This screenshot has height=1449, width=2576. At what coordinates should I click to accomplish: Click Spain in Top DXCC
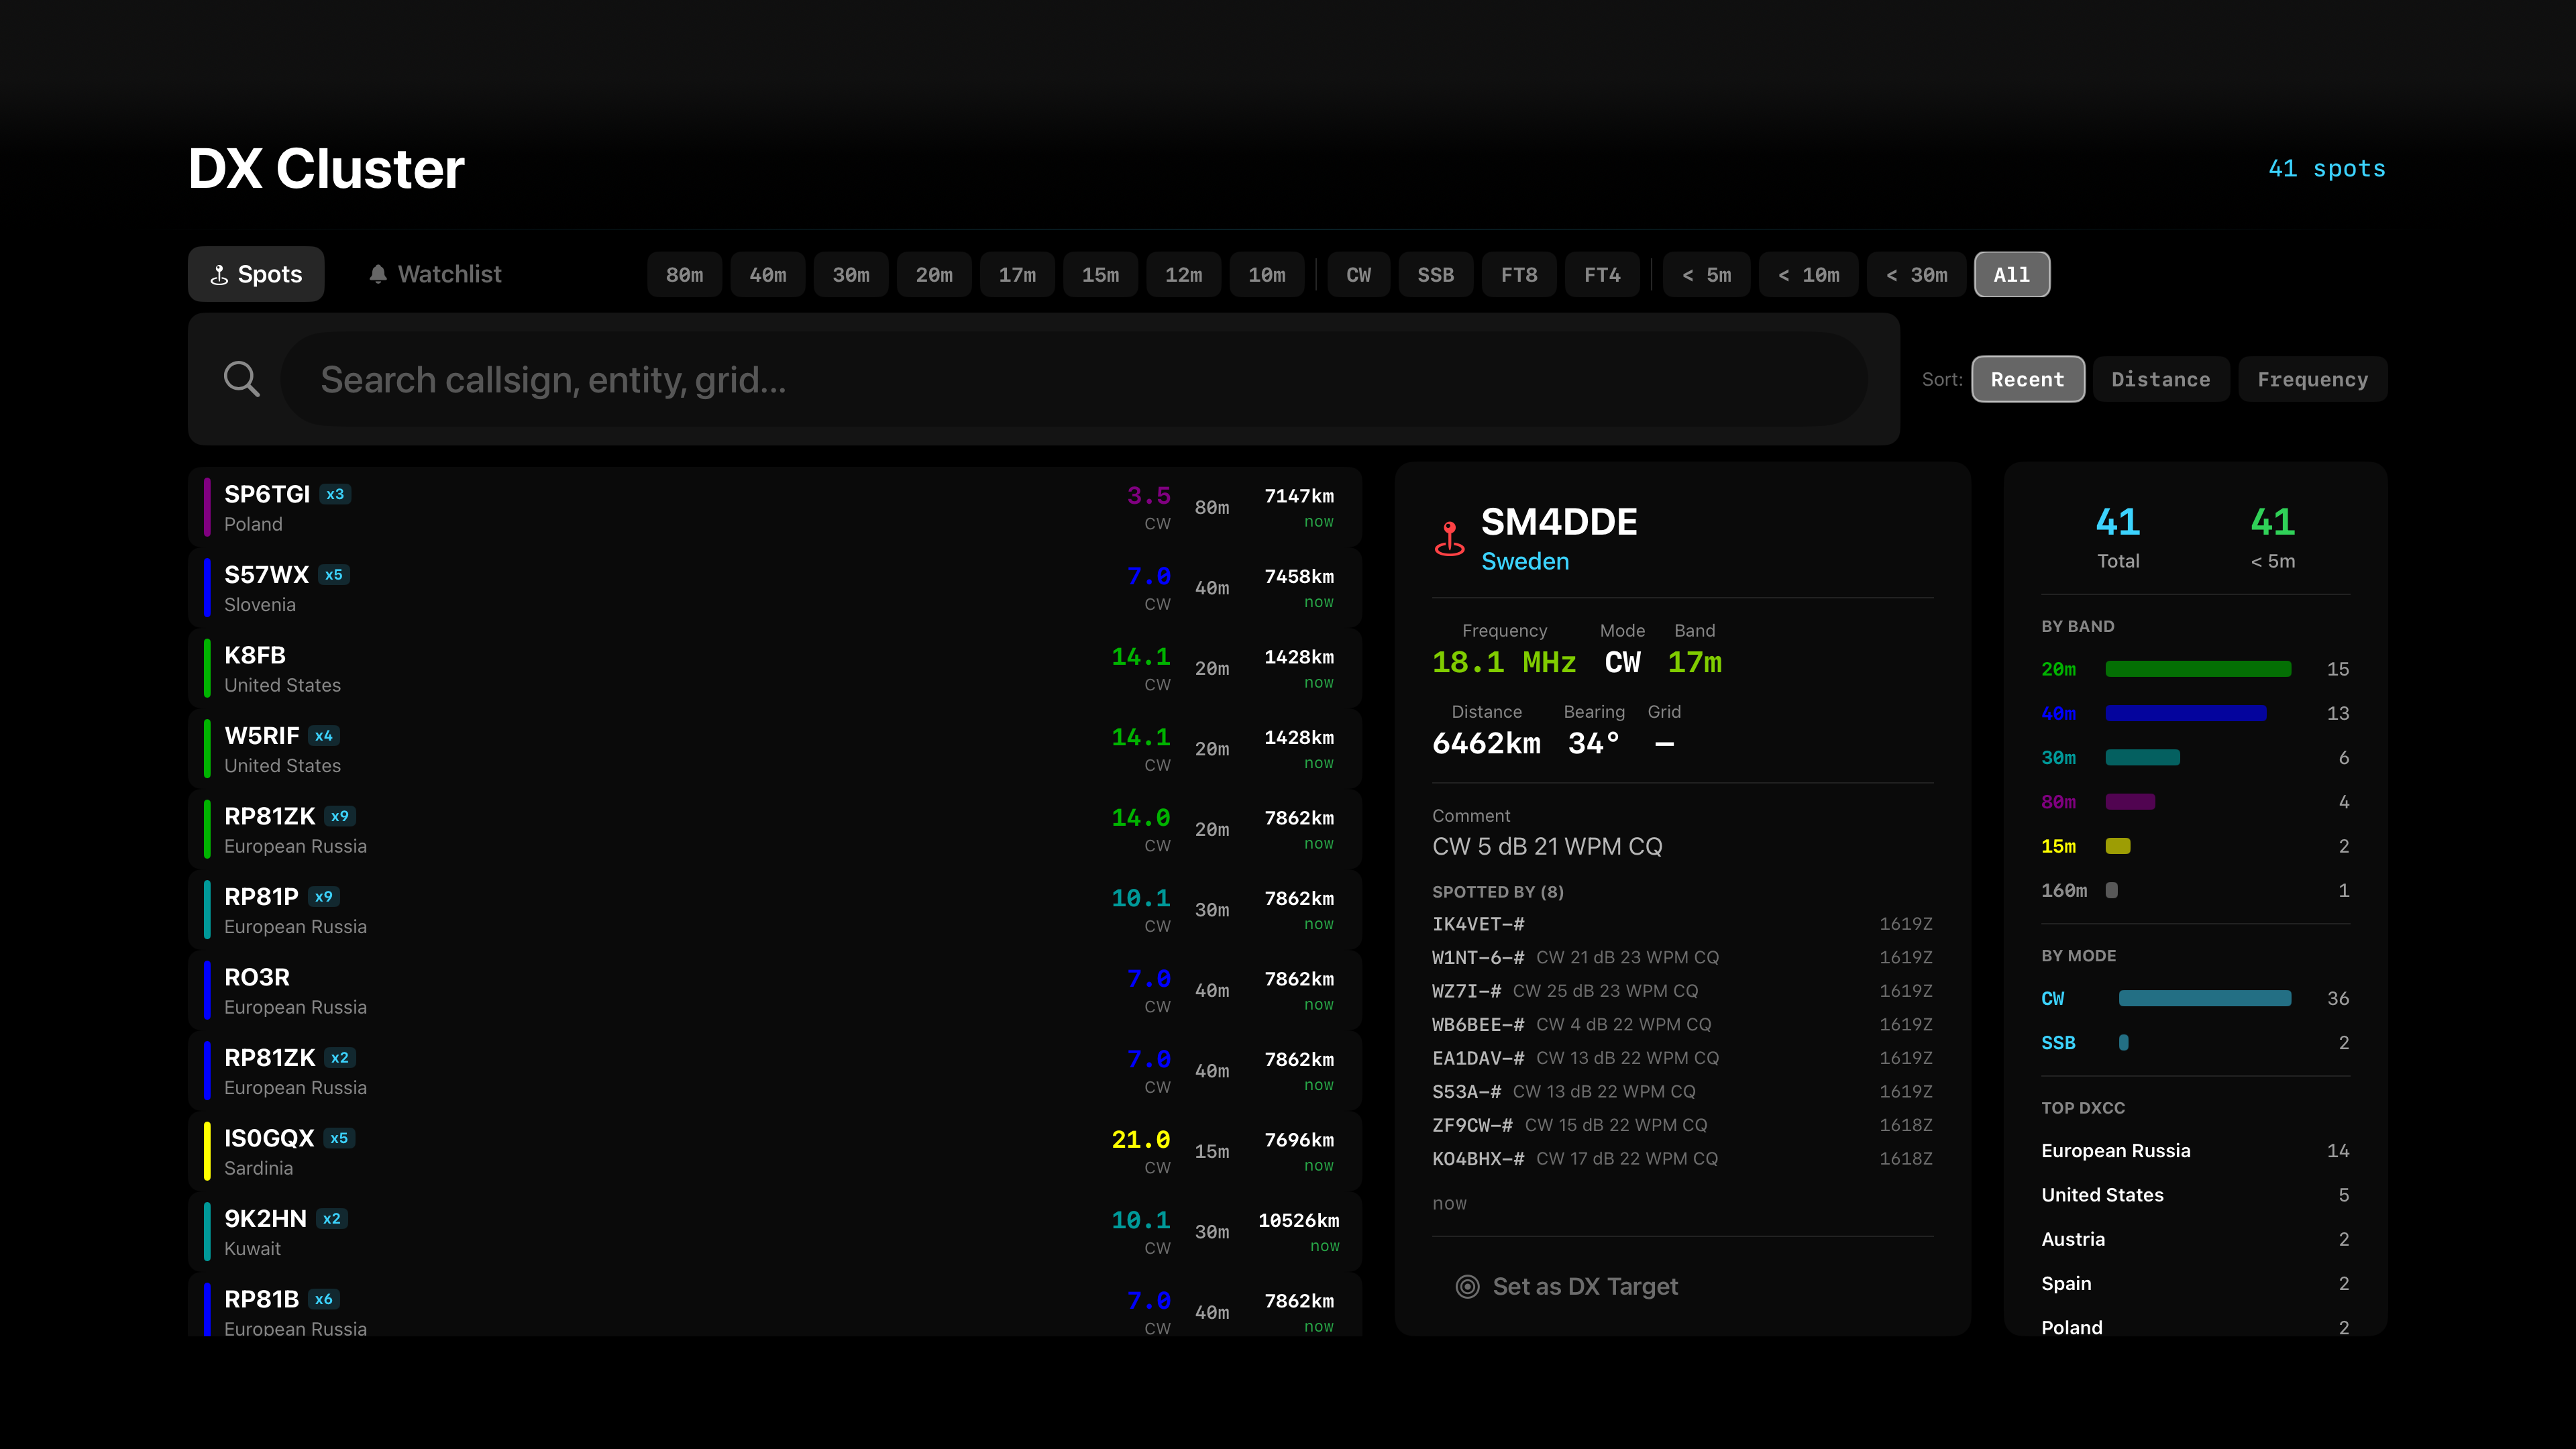coord(2195,1284)
